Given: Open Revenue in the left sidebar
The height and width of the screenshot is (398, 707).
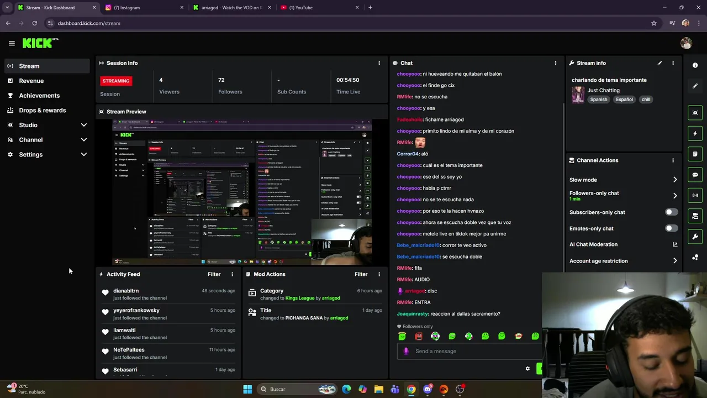Looking at the screenshot, I should click(x=47, y=81).
